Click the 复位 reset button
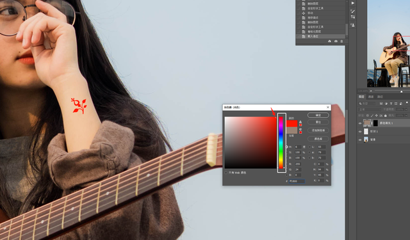This screenshot has height=240, width=410. tap(318, 122)
